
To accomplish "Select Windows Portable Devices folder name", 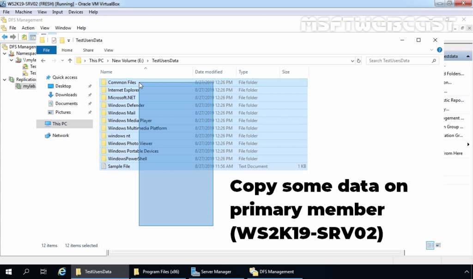I will (133, 151).
